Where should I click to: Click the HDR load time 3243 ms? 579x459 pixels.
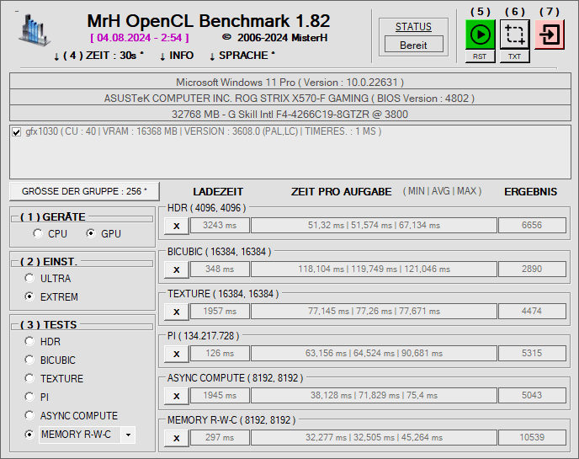220,226
